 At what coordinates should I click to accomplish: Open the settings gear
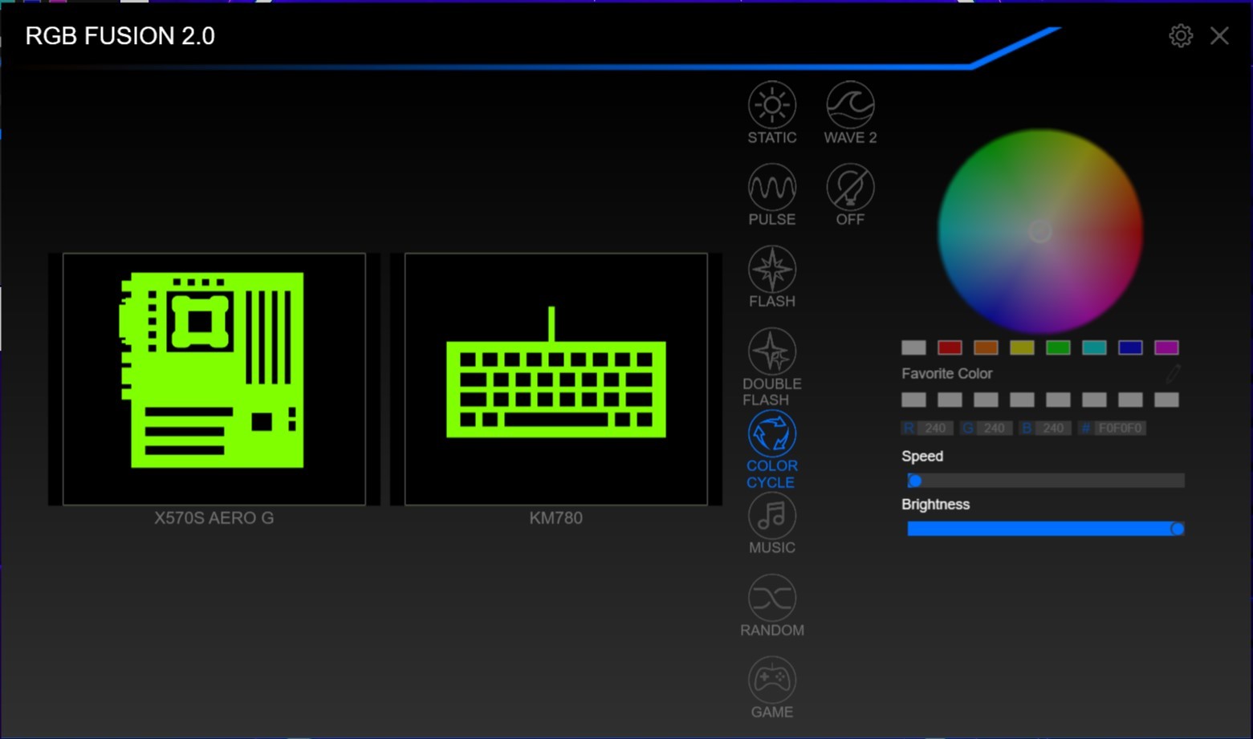click(x=1181, y=36)
